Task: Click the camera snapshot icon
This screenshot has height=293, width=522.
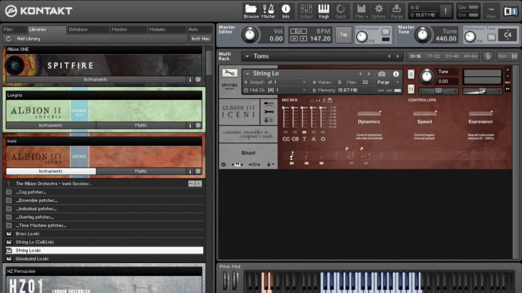Action: click(x=381, y=74)
